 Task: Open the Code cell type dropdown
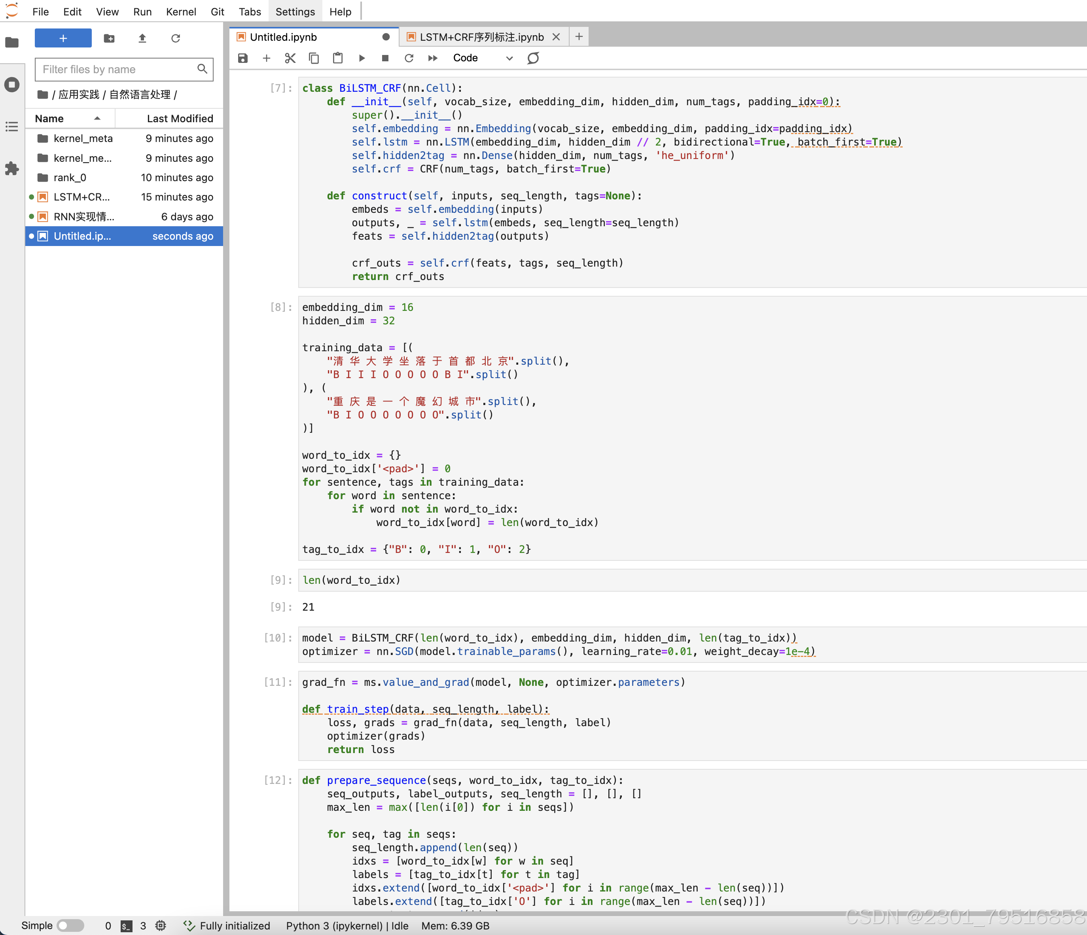click(482, 58)
